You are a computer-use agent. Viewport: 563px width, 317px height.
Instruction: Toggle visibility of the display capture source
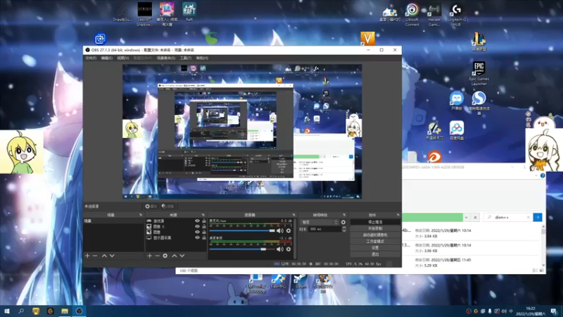(197, 237)
